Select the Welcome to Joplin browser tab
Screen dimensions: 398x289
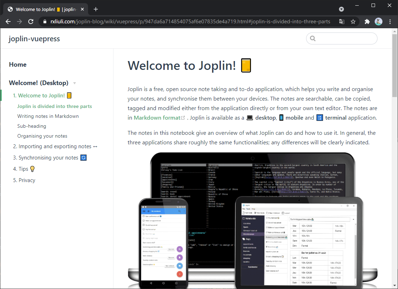click(x=46, y=10)
